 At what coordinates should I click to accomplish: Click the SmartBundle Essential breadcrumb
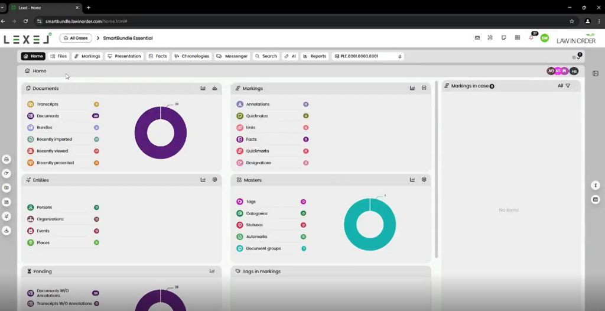pos(128,38)
